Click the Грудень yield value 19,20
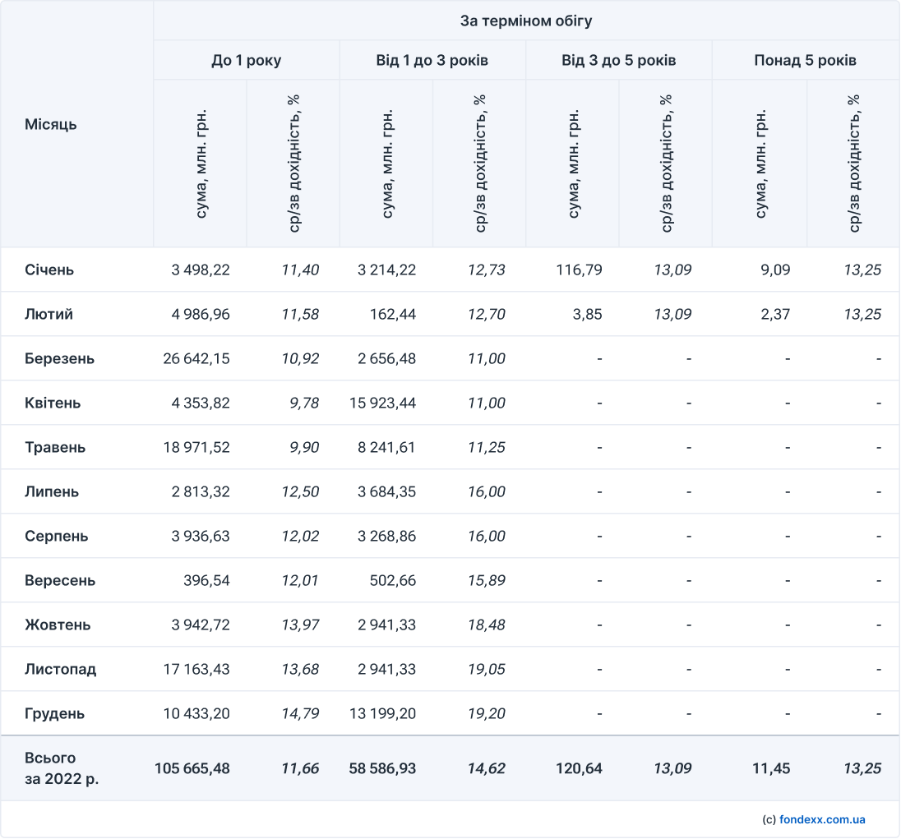Image resolution: width=901 pixels, height=839 pixels. point(485,714)
